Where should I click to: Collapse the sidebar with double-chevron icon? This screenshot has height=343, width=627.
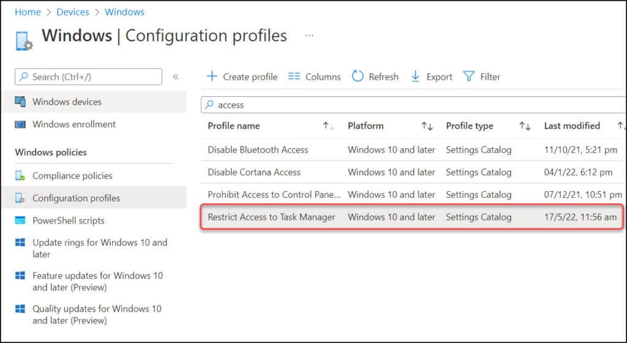pyautogui.click(x=176, y=77)
